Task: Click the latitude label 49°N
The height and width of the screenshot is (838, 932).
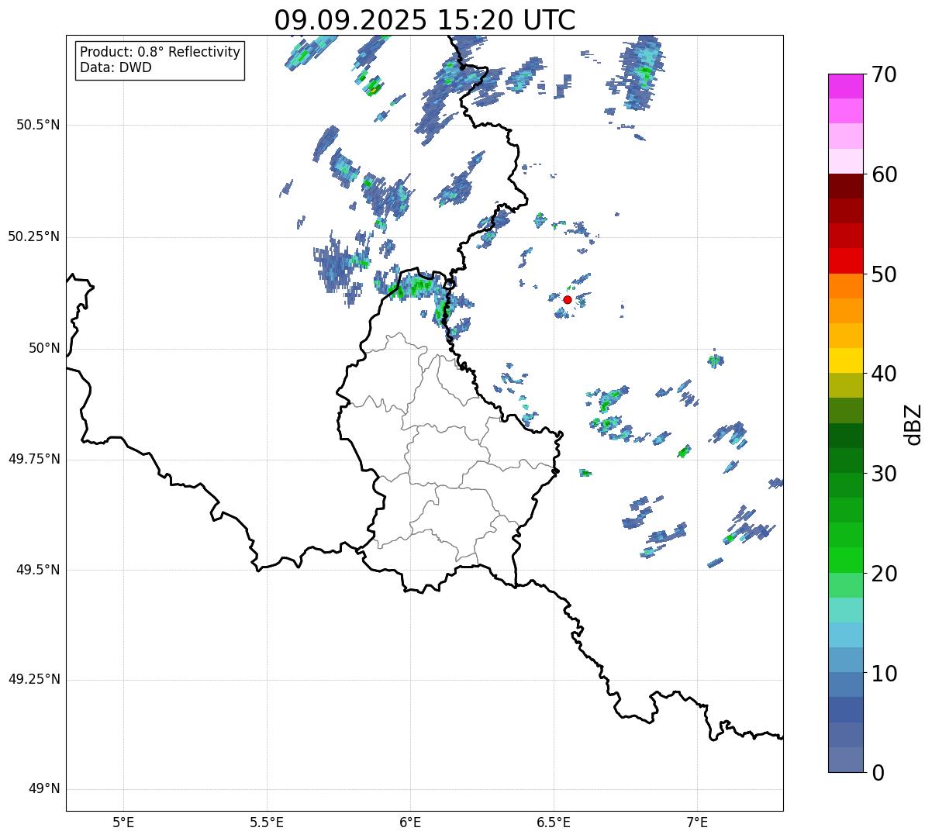Action: [44, 790]
